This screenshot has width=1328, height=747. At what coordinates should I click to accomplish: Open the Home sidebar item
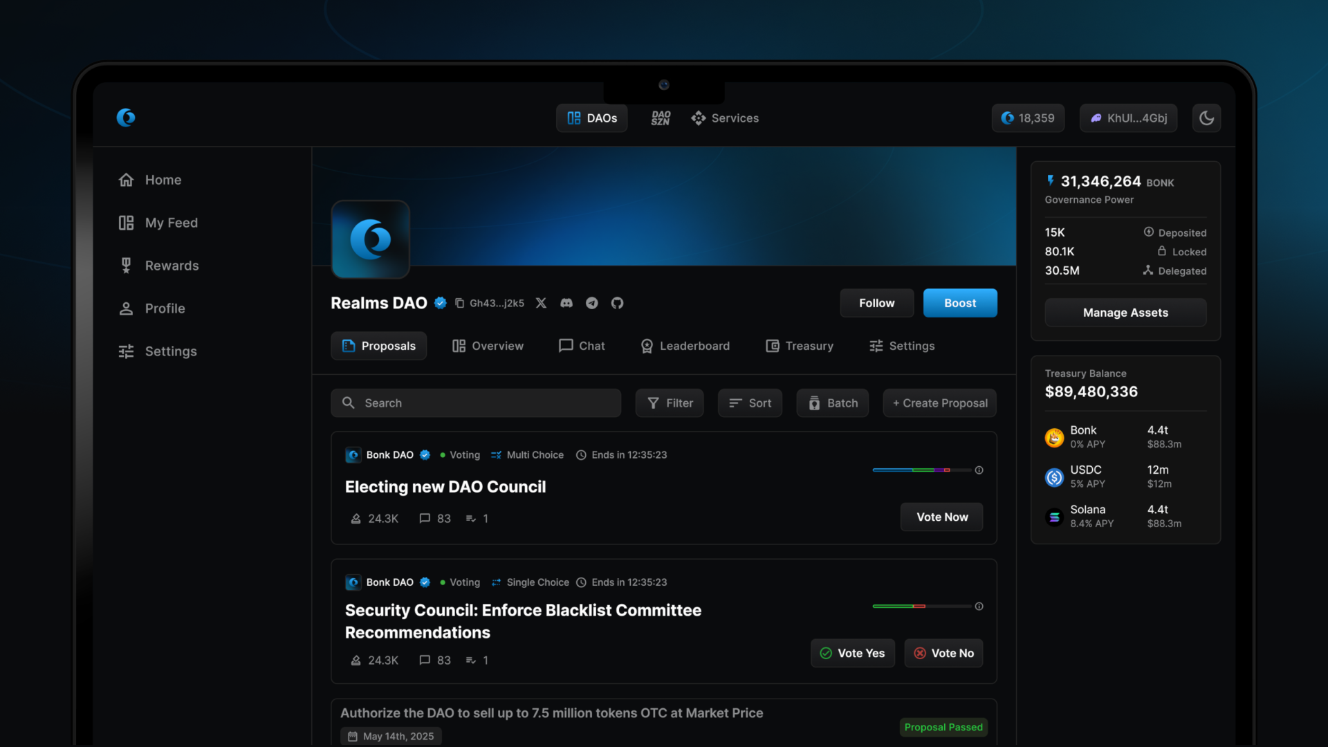(x=150, y=180)
